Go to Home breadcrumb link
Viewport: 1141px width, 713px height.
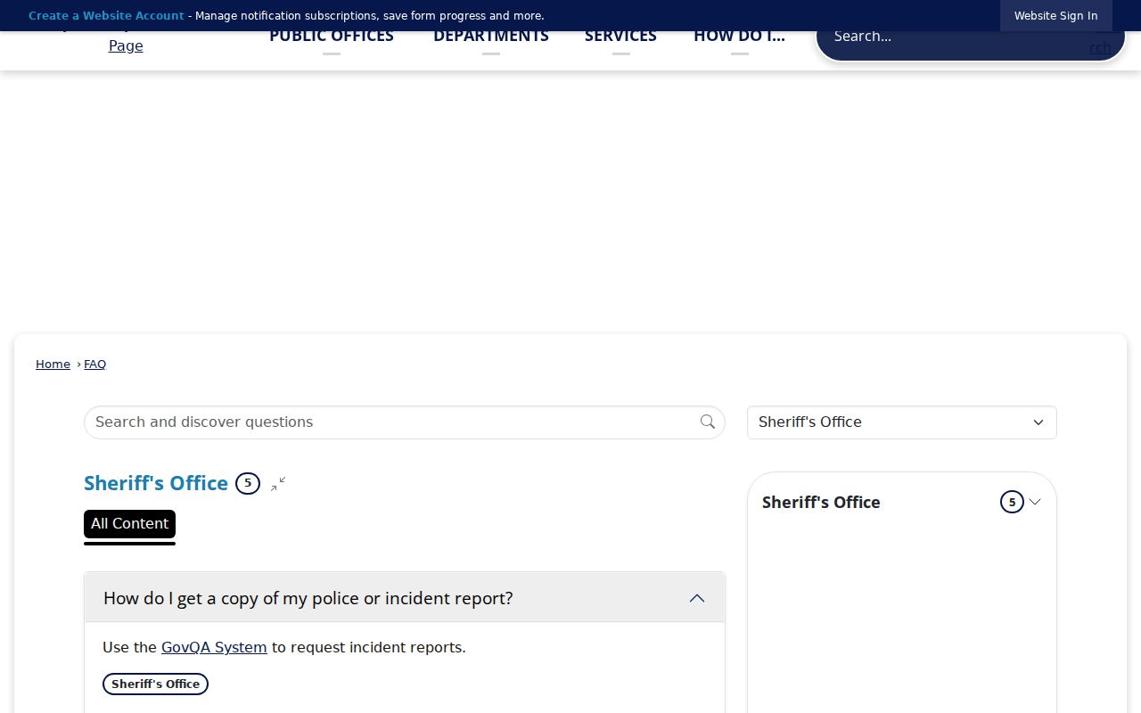click(53, 364)
